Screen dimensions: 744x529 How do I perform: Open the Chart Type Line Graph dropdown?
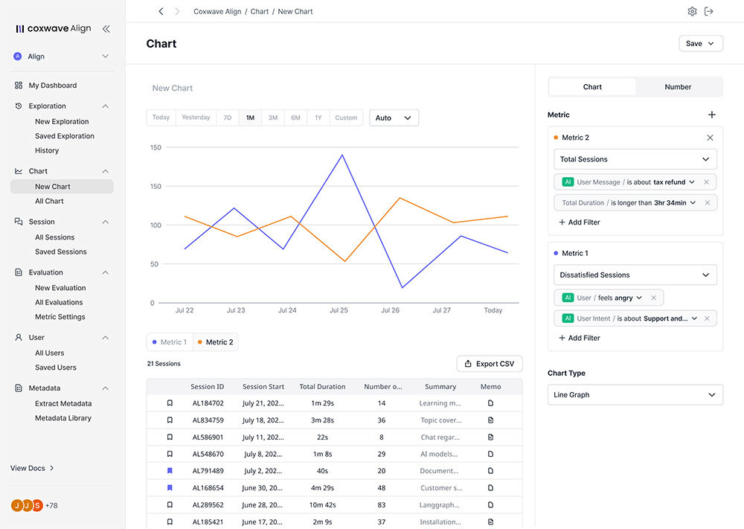[x=635, y=395]
